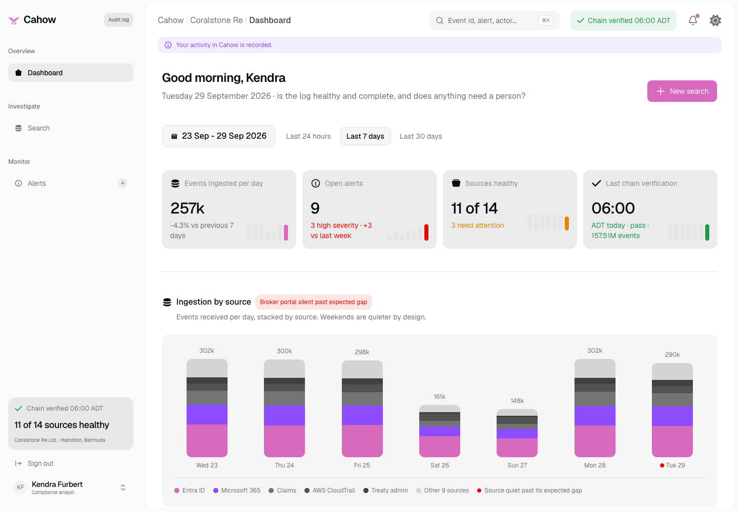Click the Cahow bird logo icon
738x512 pixels.
(x=14, y=20)
